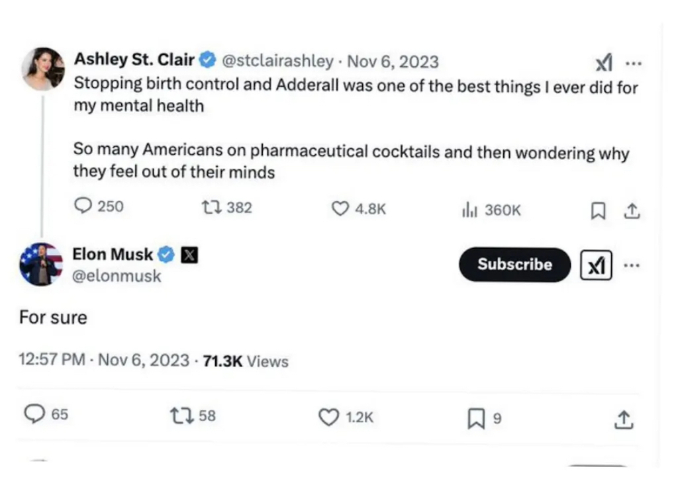Share Ashley St. Clair's post
The height and width of the screenshot is (491, 678).
click(632, 211)
